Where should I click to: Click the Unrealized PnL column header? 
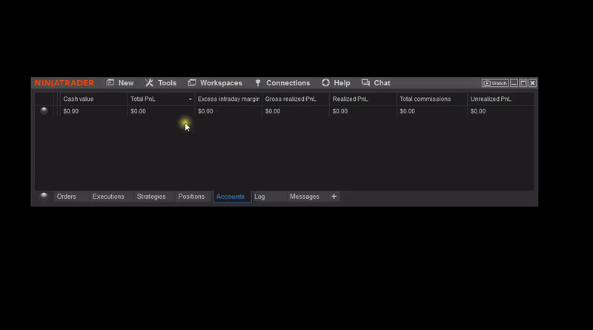pyautogui.click(x=491, y=99)
